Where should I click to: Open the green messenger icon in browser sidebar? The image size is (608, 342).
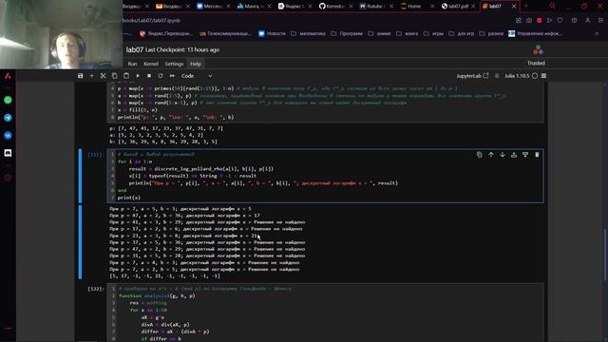click(x=8, y=100)
